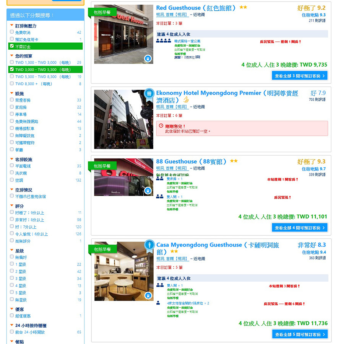This screenshot has height=344, width=344.
Task: Click the 住宿地點 9.7 score for 88 Guesthouse
Action: tap(313, 169)
